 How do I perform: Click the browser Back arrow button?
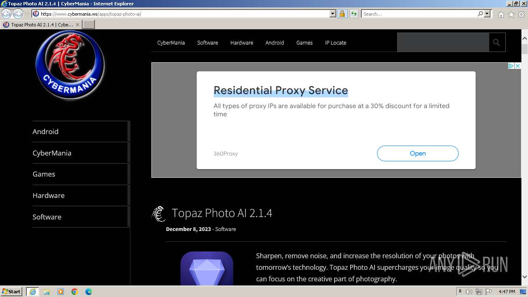7,14
